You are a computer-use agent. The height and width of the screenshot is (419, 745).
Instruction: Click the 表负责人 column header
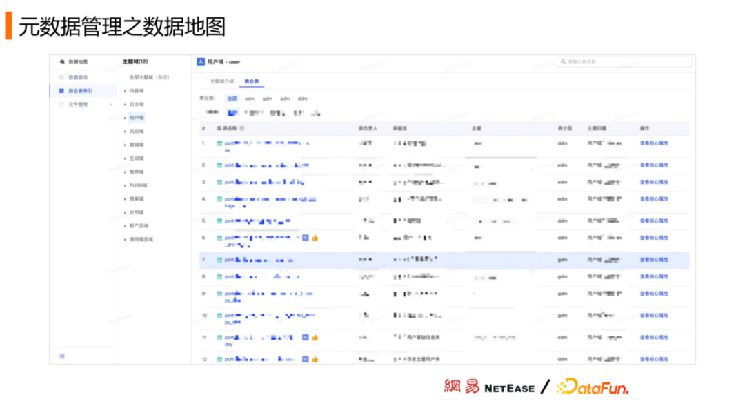tap(368, 129)
